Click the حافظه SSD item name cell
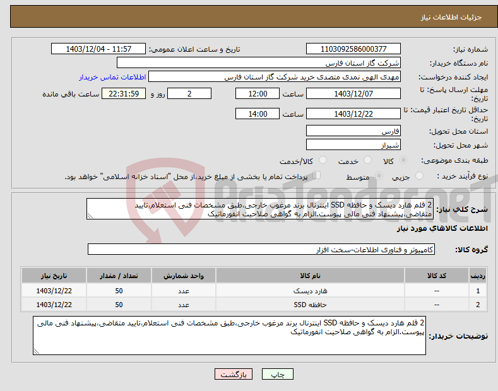The image size is (498, 391). click(310, 305)
